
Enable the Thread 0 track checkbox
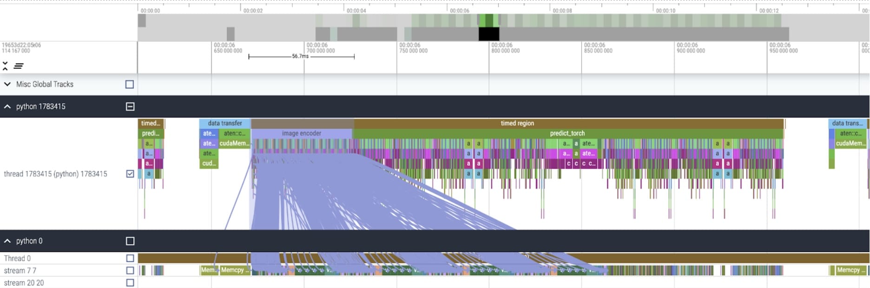pos(130,258)
